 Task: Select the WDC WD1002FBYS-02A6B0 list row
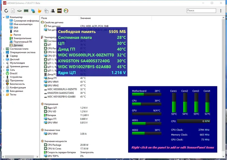(x=65, y=97)
